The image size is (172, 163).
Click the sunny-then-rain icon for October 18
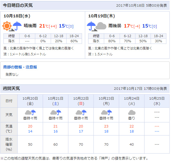12,26
